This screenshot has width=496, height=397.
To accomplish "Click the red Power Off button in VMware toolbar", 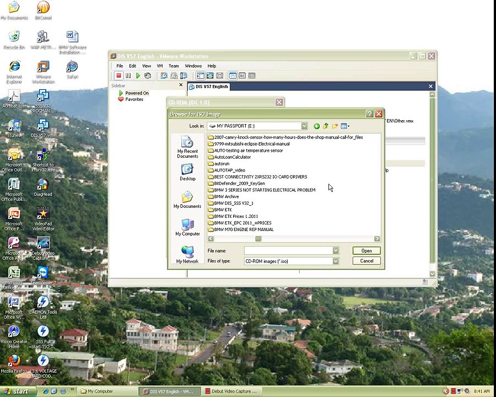I will [118, 76].
